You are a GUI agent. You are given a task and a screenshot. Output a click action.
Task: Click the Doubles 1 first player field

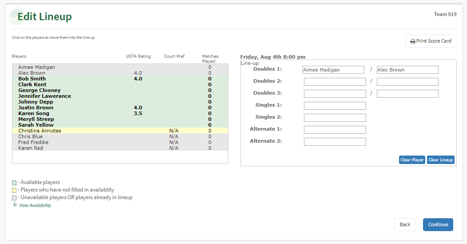pos(333,70)
